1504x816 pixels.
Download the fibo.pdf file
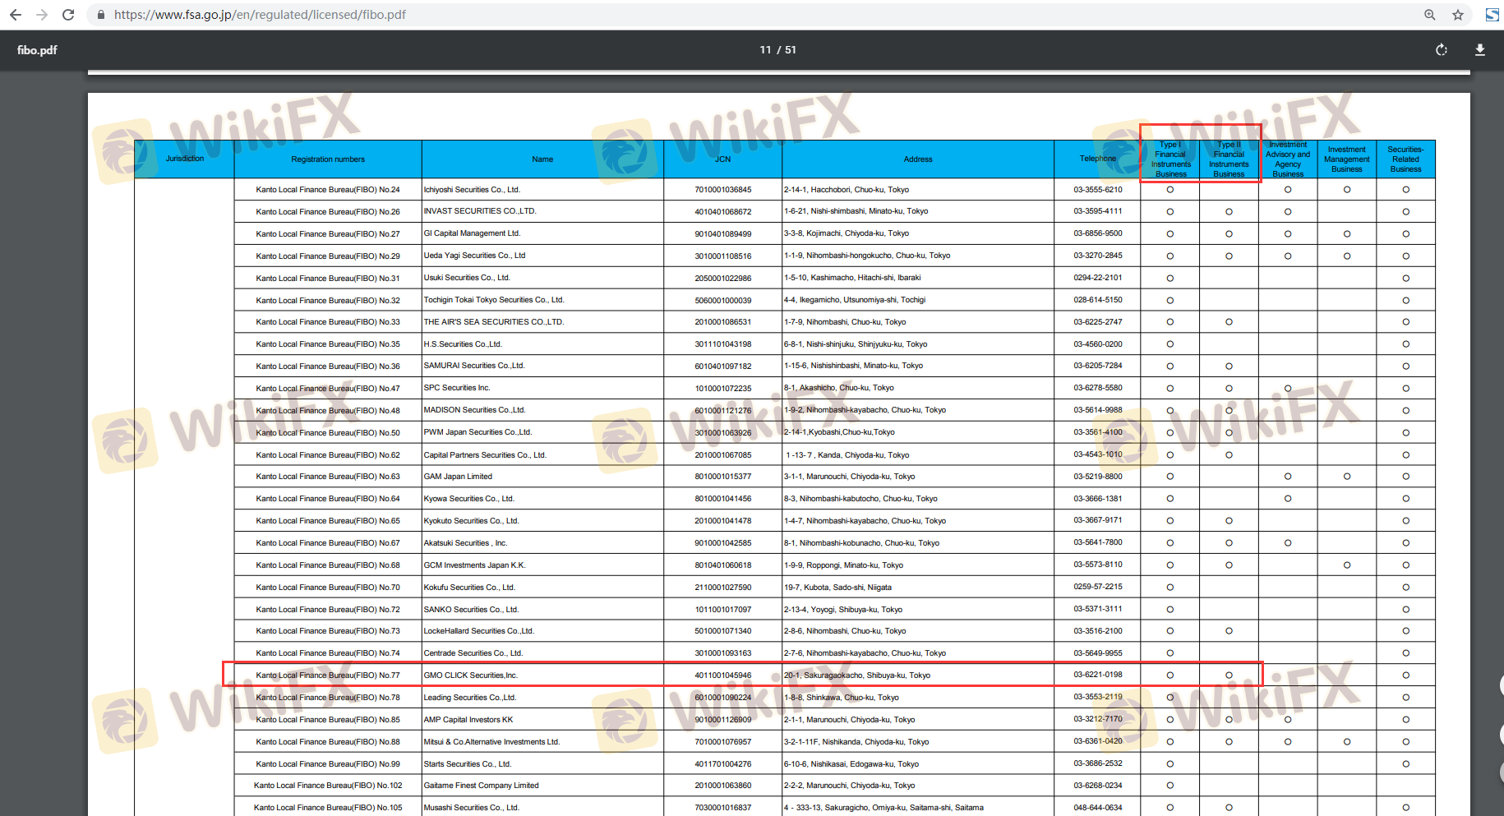1479,50
